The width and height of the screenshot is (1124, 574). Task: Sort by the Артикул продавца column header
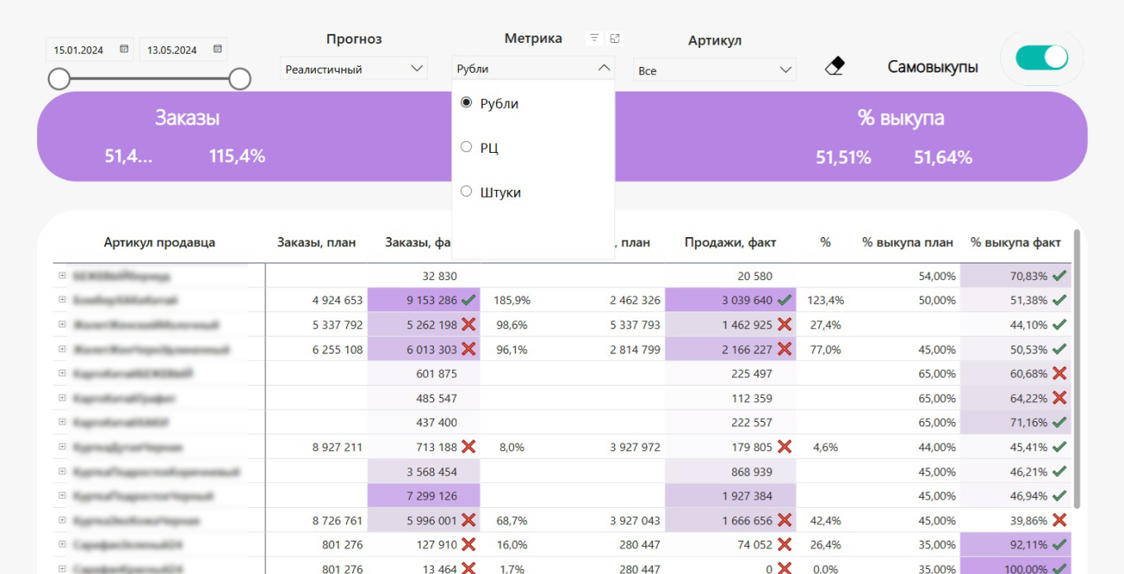159,243
